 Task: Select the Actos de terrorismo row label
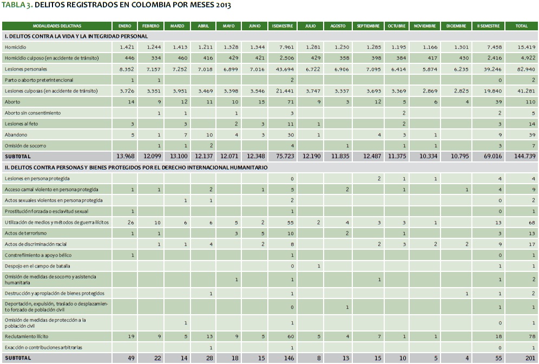tap(24, 233)
